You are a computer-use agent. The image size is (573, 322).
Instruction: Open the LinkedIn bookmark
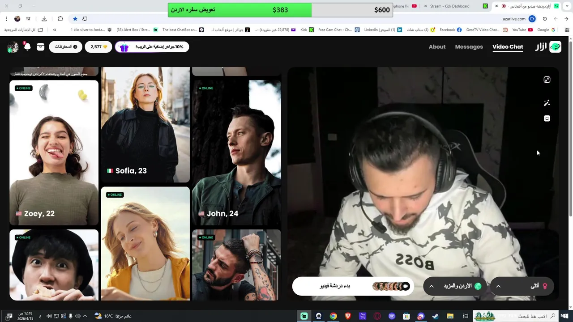383,30
